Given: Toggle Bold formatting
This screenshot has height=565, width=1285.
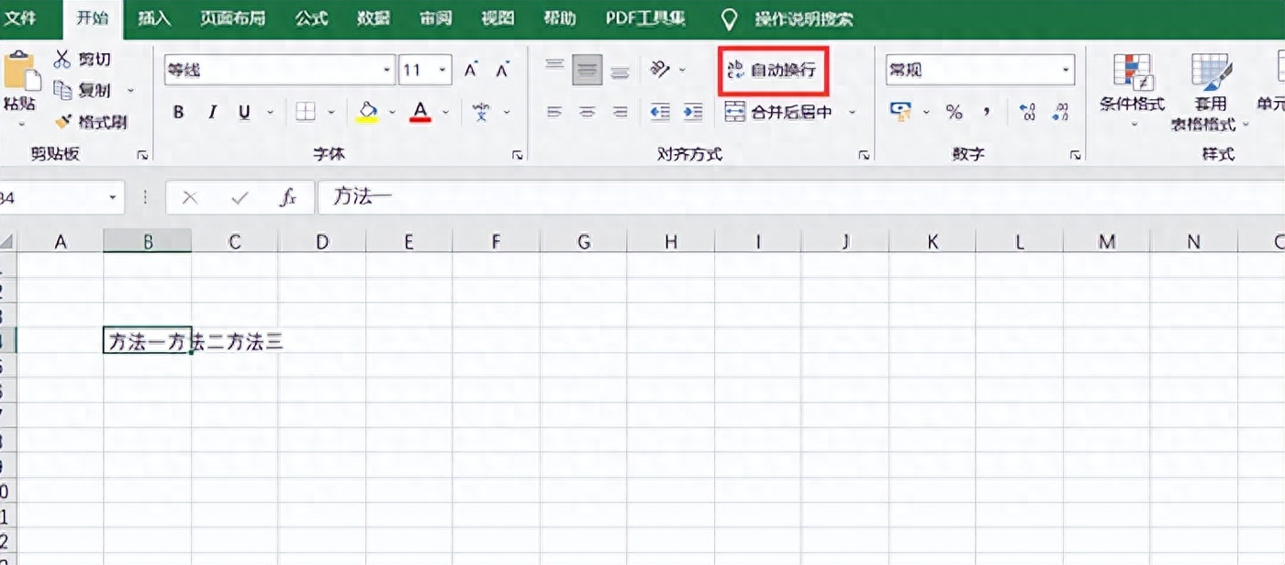Looking at the screenshot, I should point(179,112).
